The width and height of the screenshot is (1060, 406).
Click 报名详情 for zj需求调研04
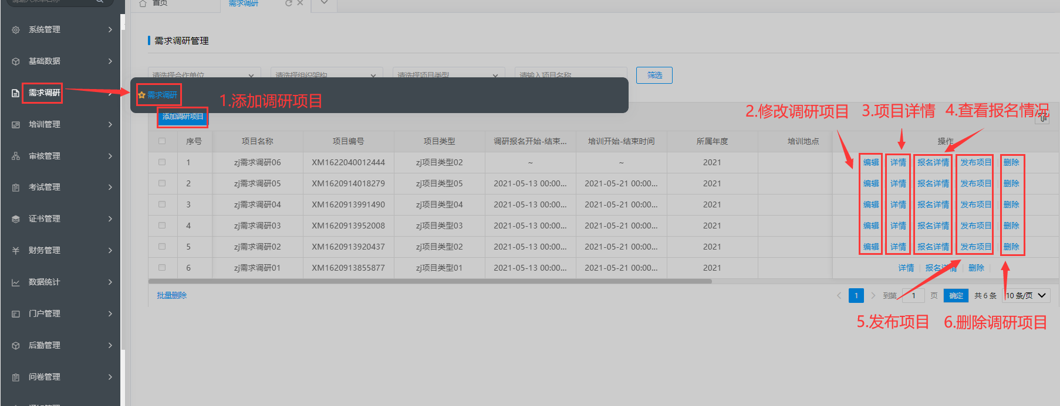point(933,204)
